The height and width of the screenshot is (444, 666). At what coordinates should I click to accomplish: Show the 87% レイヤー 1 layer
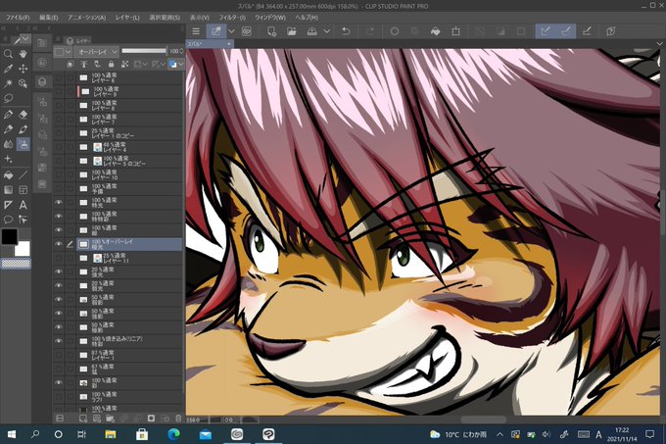click(x=59, y=355)
